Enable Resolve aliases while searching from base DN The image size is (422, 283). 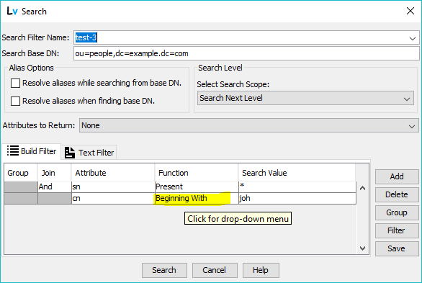tap(15, 83)
